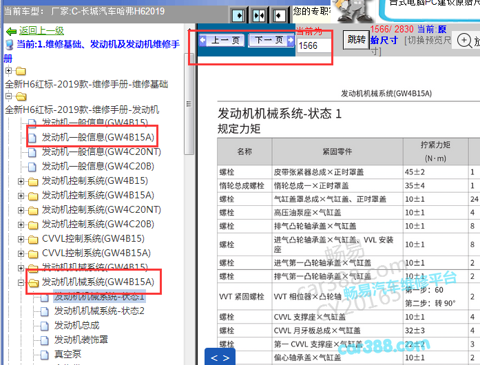Go to previous page with 上一页
Screen dimensions: 480x365
point(222,40)
